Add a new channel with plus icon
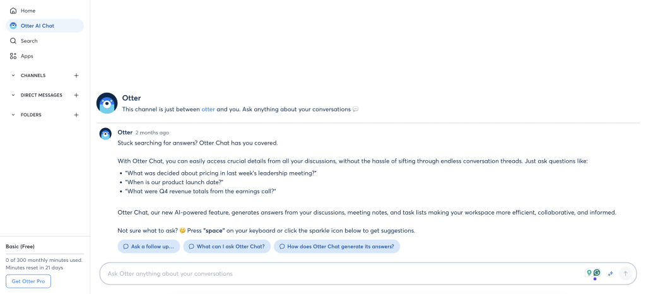Image resolution: width=646 pixels, height=294 pixels. tap(76, 75)
